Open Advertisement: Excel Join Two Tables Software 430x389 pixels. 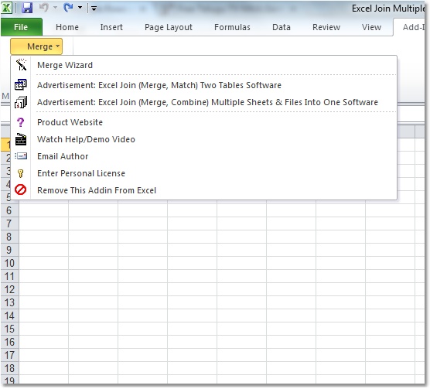tap(203, 85)
